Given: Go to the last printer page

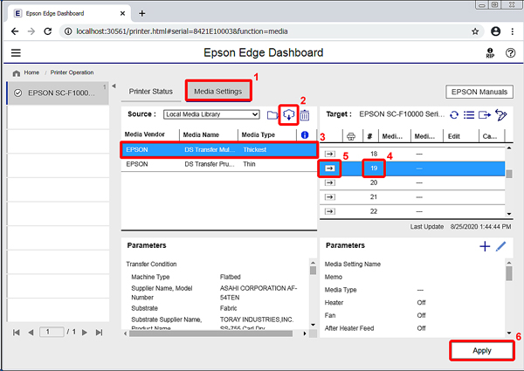Looking at the screenshot, I should [100, 333].
